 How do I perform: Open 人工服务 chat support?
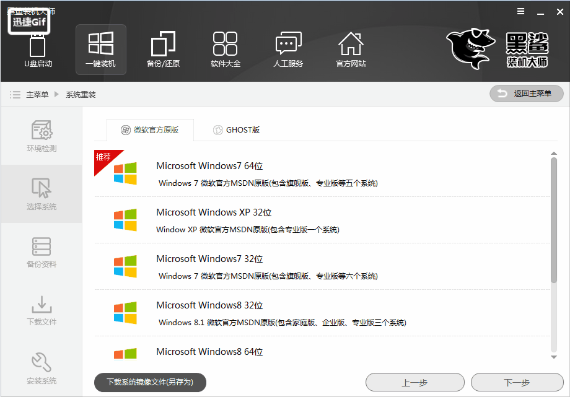pos(288,50)
